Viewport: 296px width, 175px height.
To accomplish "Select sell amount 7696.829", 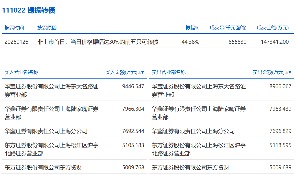I will [280, 131].
